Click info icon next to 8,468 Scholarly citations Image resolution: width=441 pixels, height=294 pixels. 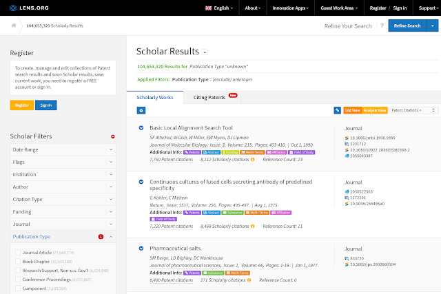pyautogui.click(x=253, y=227)
